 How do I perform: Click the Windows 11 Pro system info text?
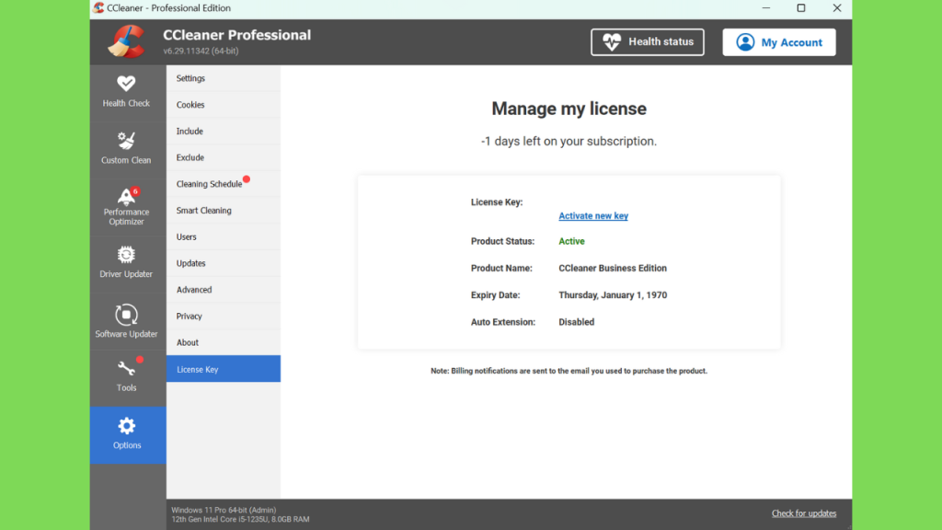click(224, 510)
